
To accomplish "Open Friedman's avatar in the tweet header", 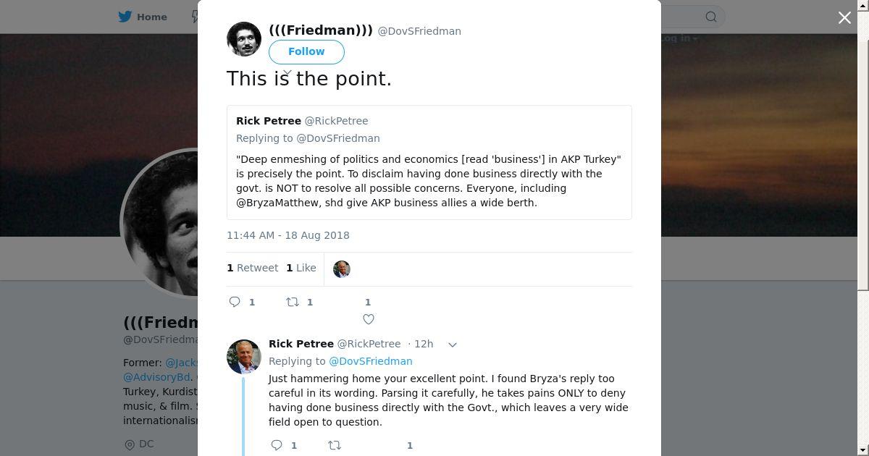I will pyautogui.click(x=244, y=39).
